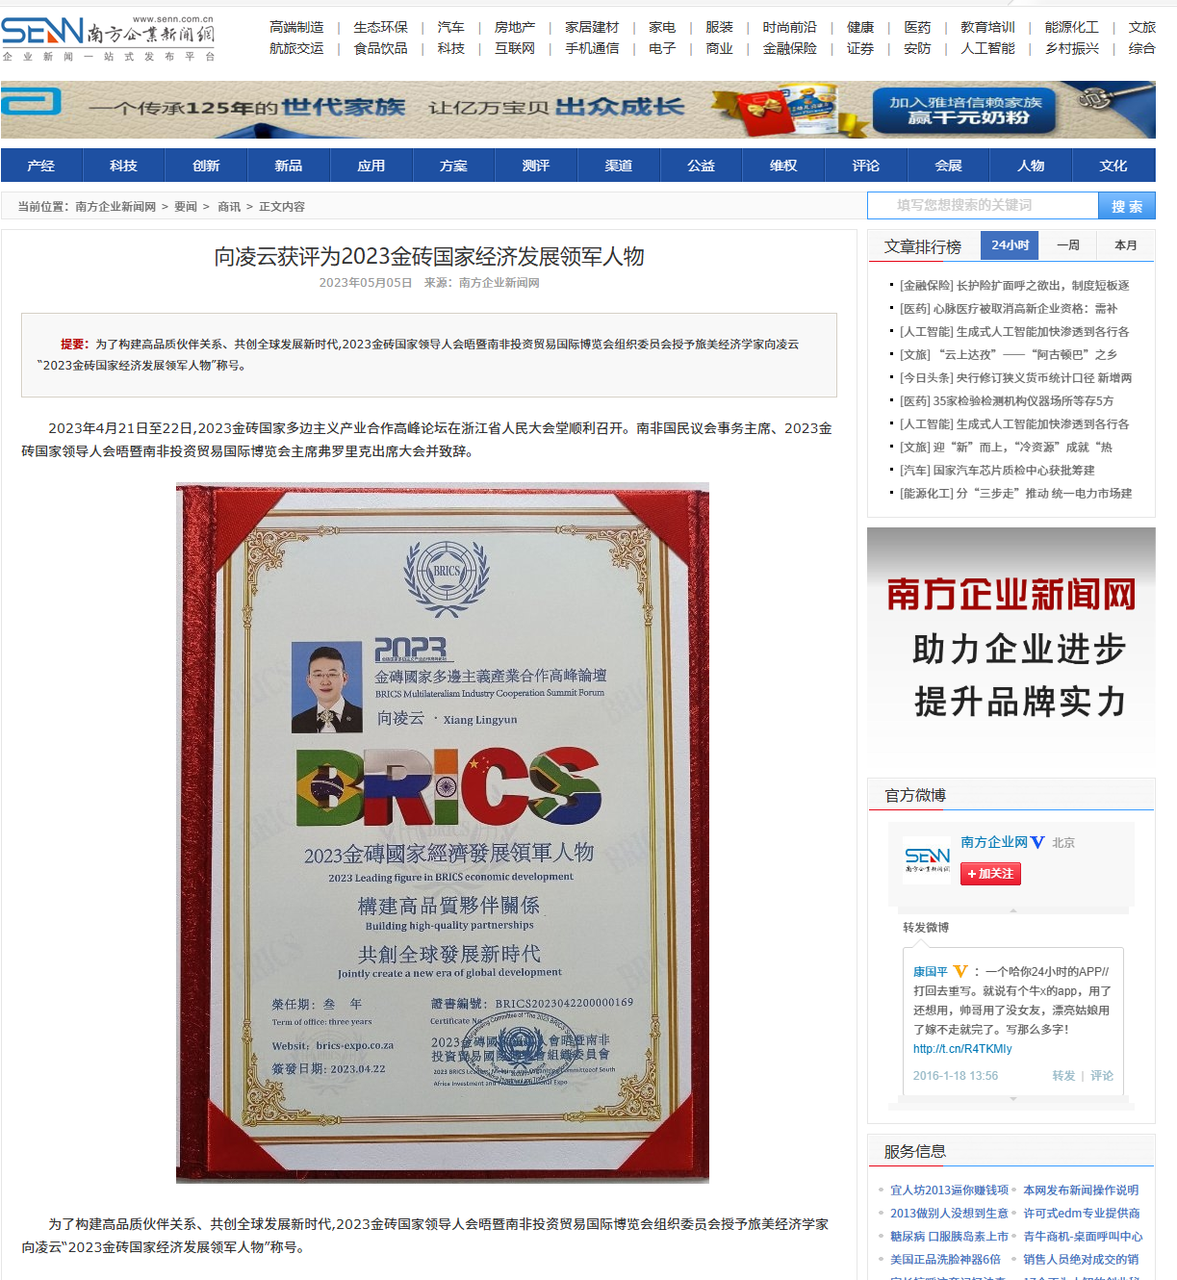Open the 科技 navigation menu item

124,166
